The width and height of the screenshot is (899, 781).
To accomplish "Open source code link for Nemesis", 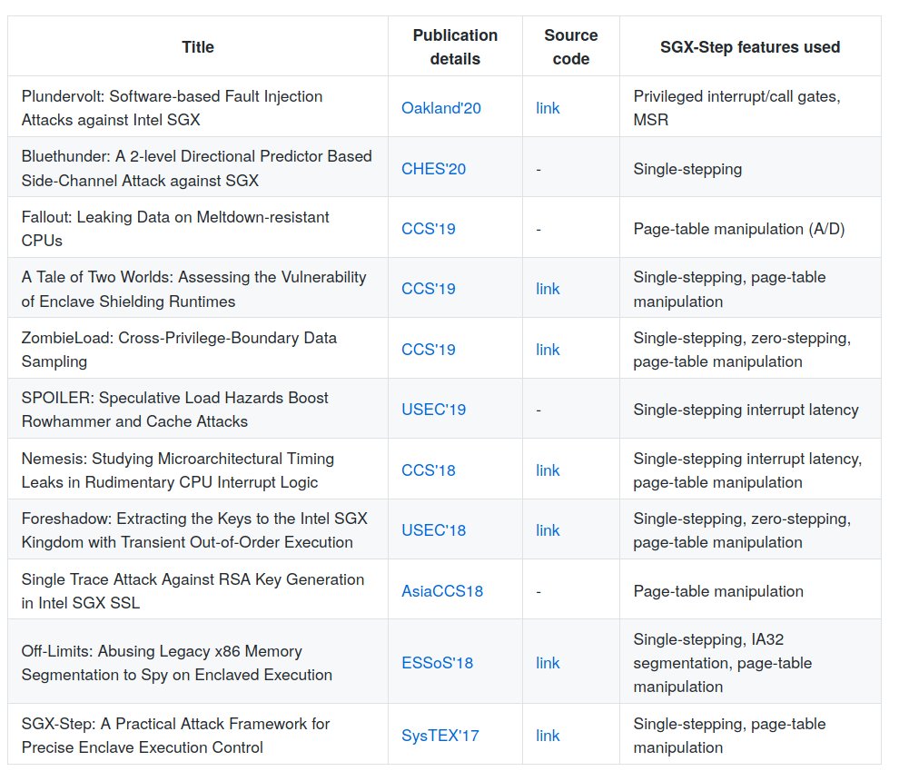I will pyautogui.click(x=548, y=470).
